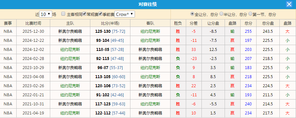This screenshot has width=296, height=118.
Task: Click date 2024-12-22 in the table
Action: (33, 40)
